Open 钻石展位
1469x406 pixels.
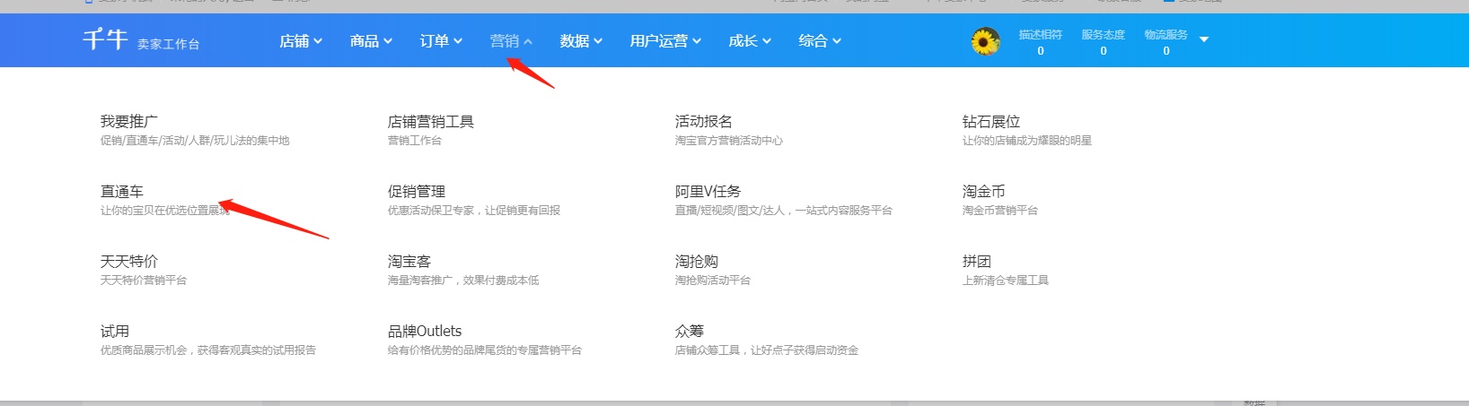[991, 121]
